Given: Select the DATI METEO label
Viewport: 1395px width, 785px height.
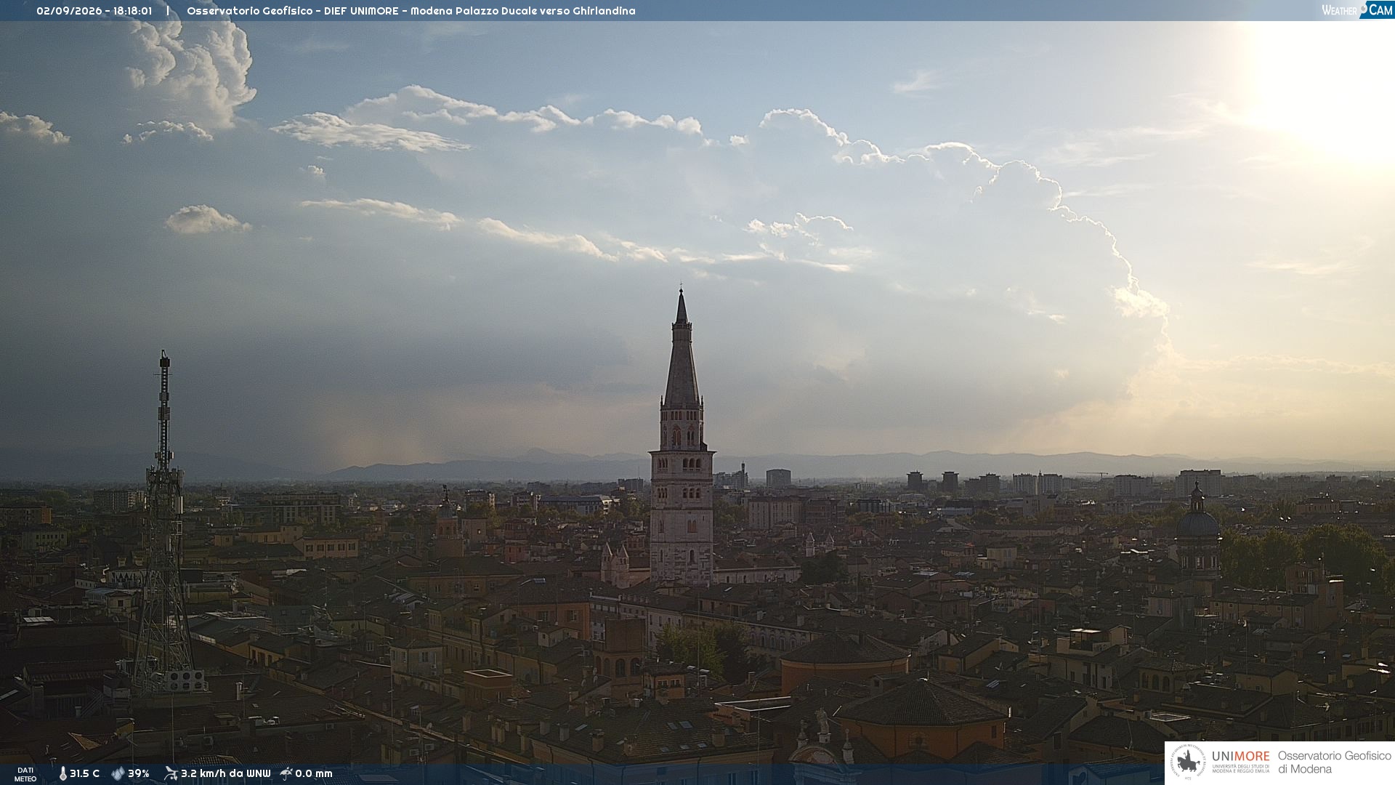Looking at the screenshot, I should (x=25, y=774).
